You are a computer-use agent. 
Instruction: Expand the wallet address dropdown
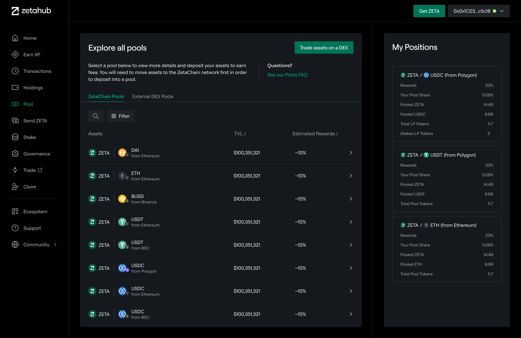(502, 11)
